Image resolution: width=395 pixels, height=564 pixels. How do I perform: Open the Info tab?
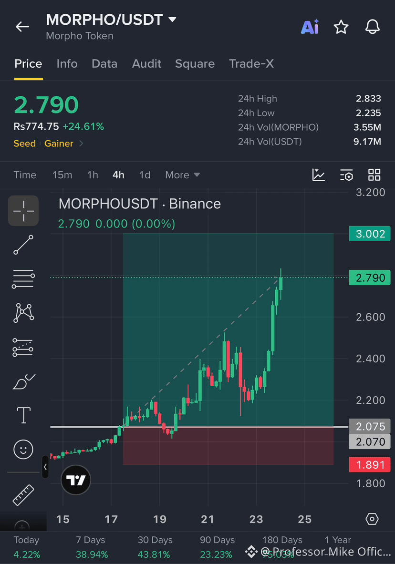click(67, 64)
